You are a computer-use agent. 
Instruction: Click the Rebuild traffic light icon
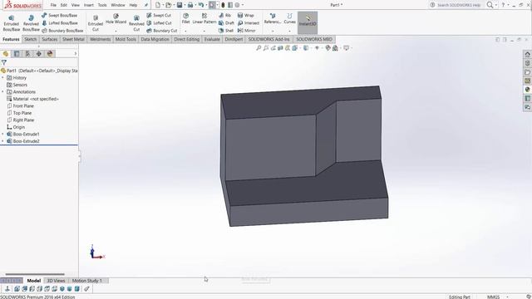click(x=223, y=5)
